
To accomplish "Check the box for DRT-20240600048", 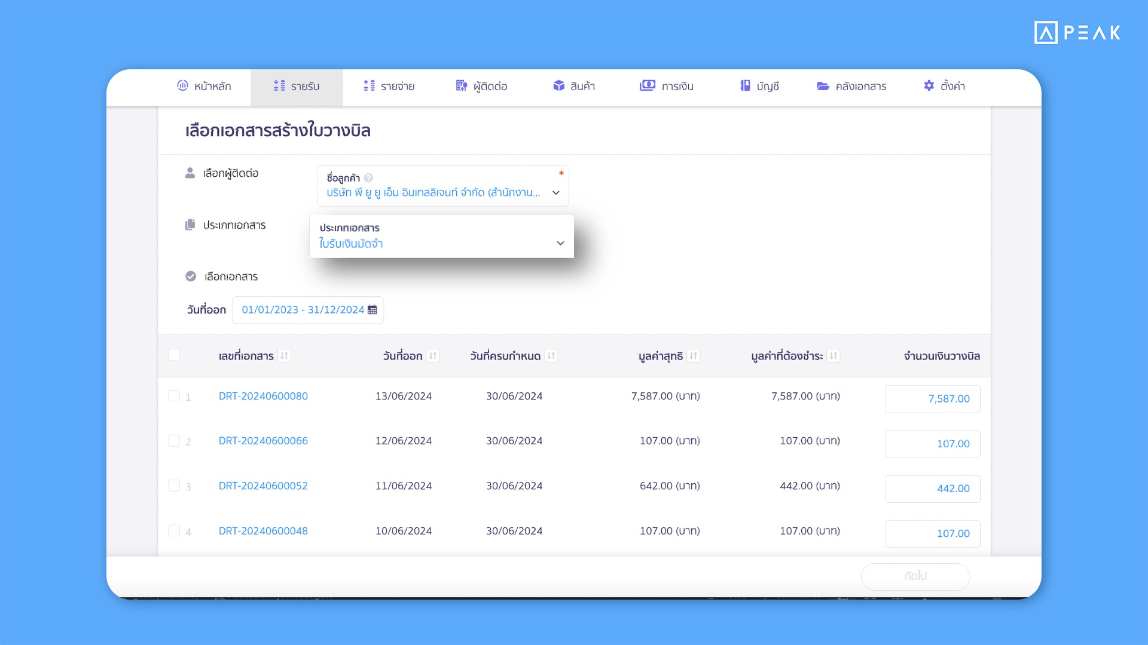I will 174,531.
